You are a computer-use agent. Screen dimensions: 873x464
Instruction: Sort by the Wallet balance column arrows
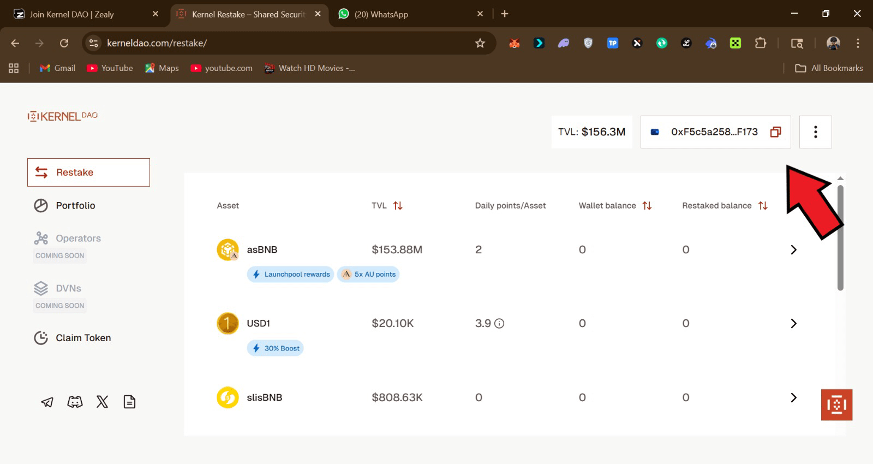pos(647,206)
